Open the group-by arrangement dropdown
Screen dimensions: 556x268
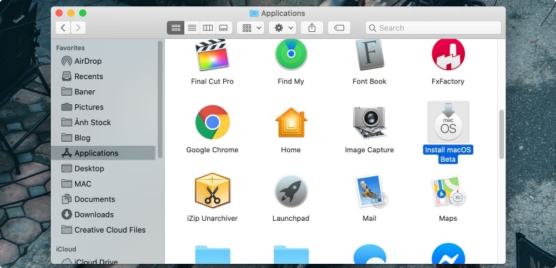coord(251,28)
